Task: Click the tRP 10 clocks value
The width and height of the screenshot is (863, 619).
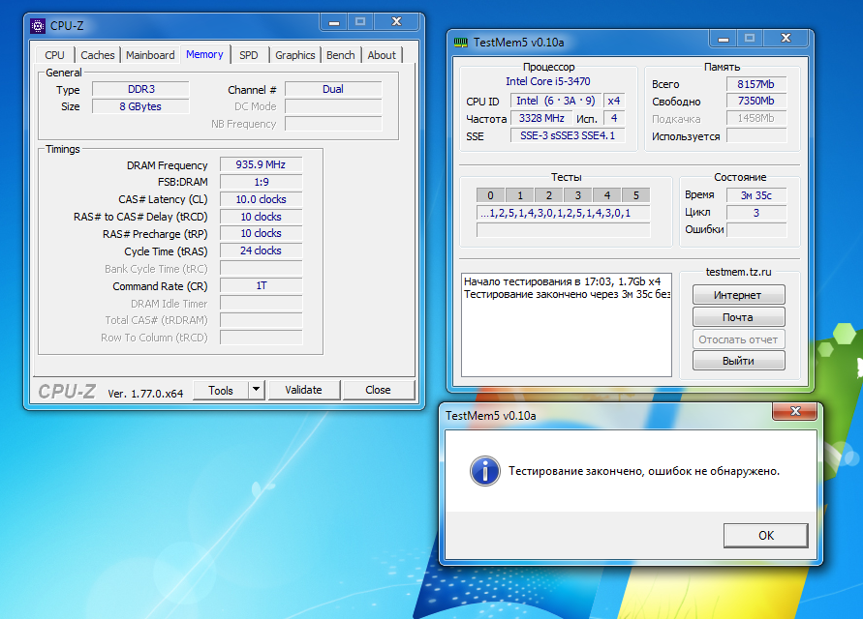Action: [261, 233]
